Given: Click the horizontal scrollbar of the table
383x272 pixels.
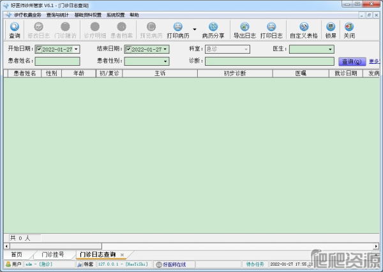Looking at the screenshot, I should 191,245.
